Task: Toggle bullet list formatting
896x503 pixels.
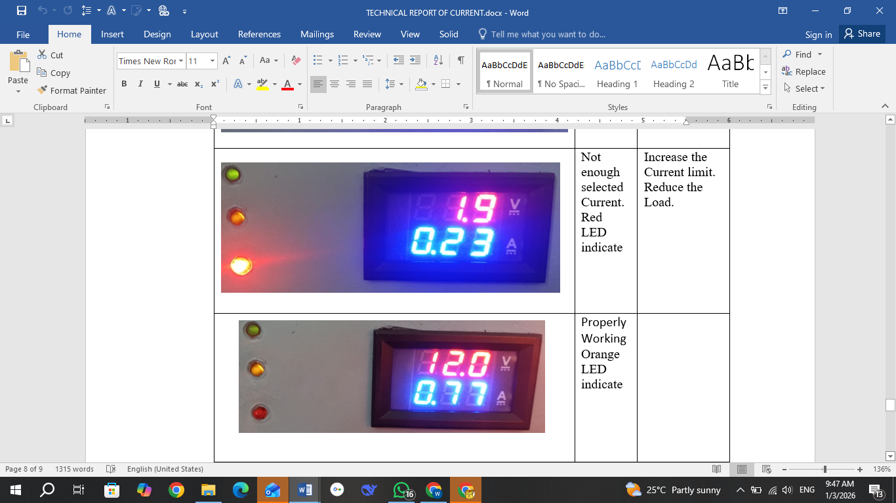Action: (318, 60)
